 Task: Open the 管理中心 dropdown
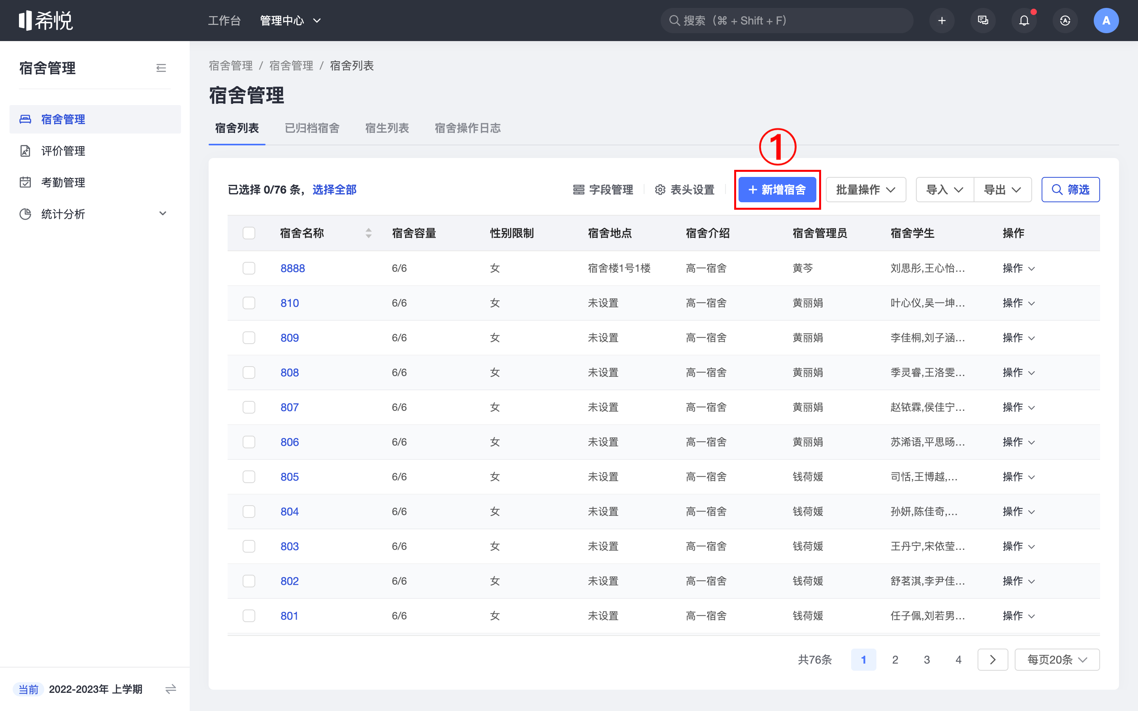pyautogui.click(x=290, y=21)
